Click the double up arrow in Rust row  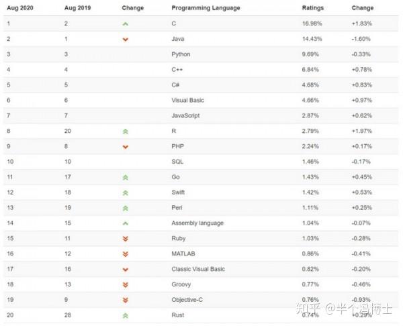pos(125,315)
